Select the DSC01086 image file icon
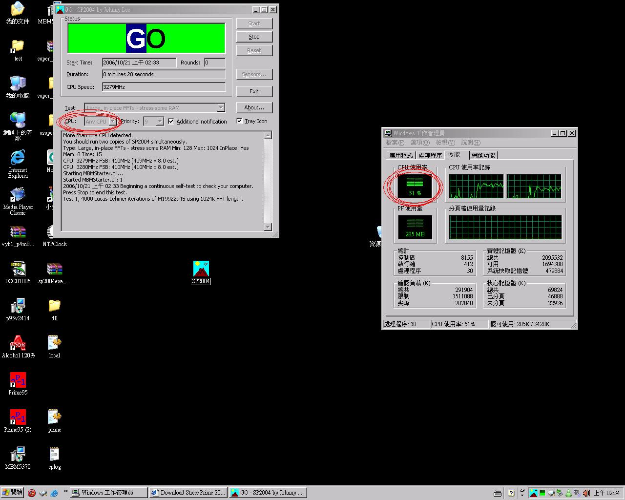625x500 pixels. coord(18,273)
